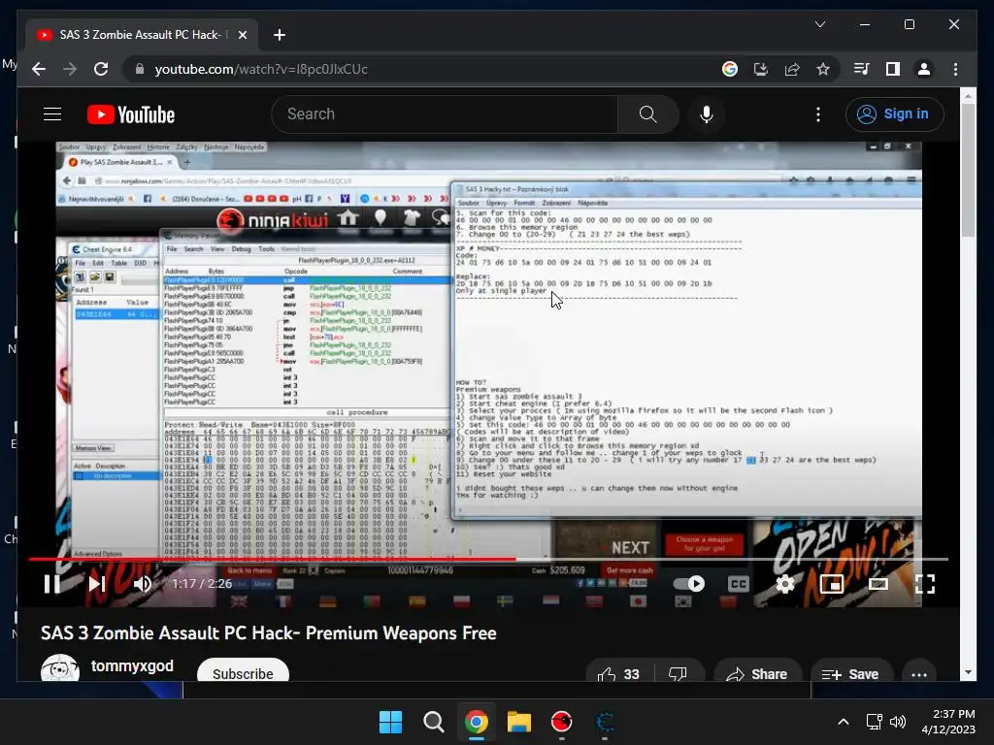This screenshot has height=745, width=994.
Task: Open video settings gear
Action: 784,583
